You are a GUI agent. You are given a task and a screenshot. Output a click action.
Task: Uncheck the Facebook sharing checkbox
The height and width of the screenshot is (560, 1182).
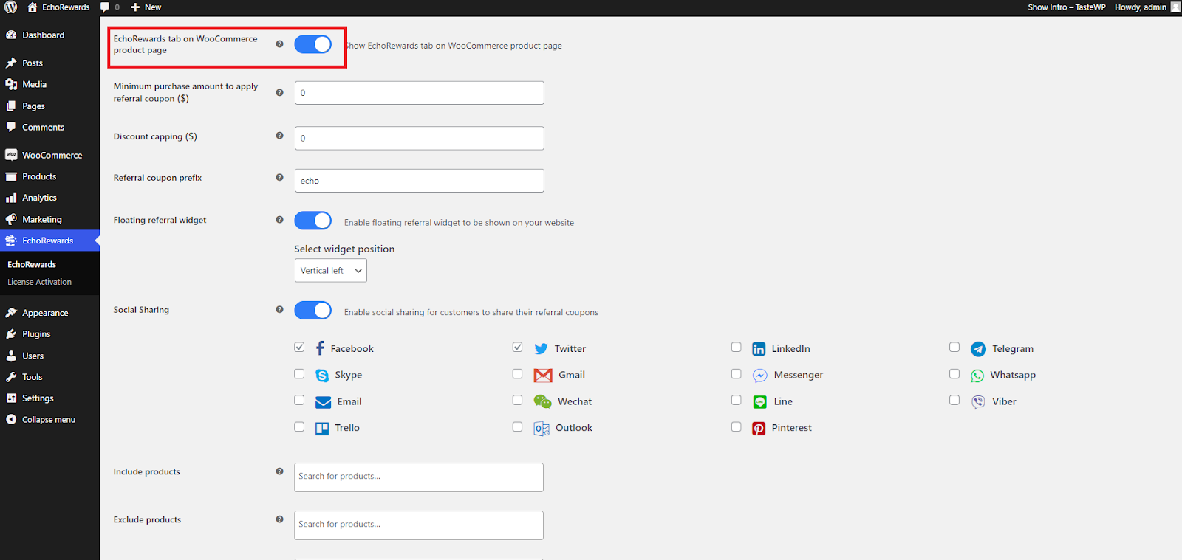tap(299, 348)
